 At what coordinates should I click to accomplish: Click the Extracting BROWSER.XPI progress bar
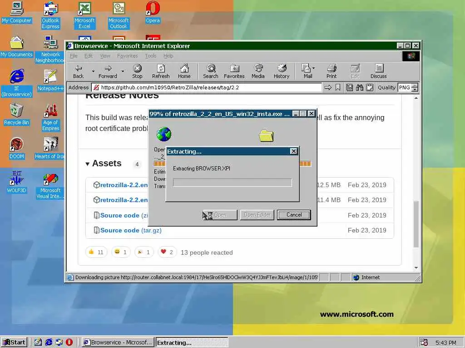pos(232,182)
